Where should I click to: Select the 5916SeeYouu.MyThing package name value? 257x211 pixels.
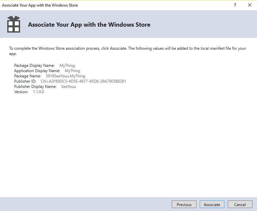click(x=65, y=76)
